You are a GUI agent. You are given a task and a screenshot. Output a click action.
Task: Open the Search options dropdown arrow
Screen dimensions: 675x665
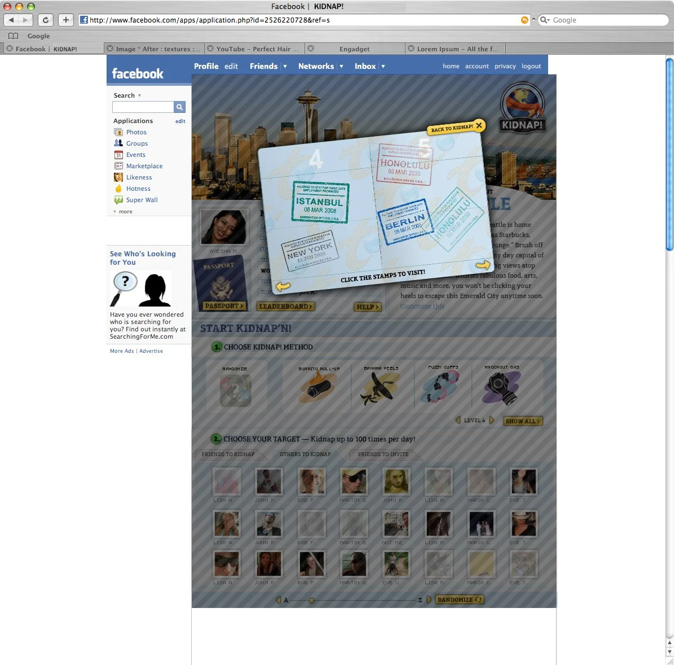139,95
